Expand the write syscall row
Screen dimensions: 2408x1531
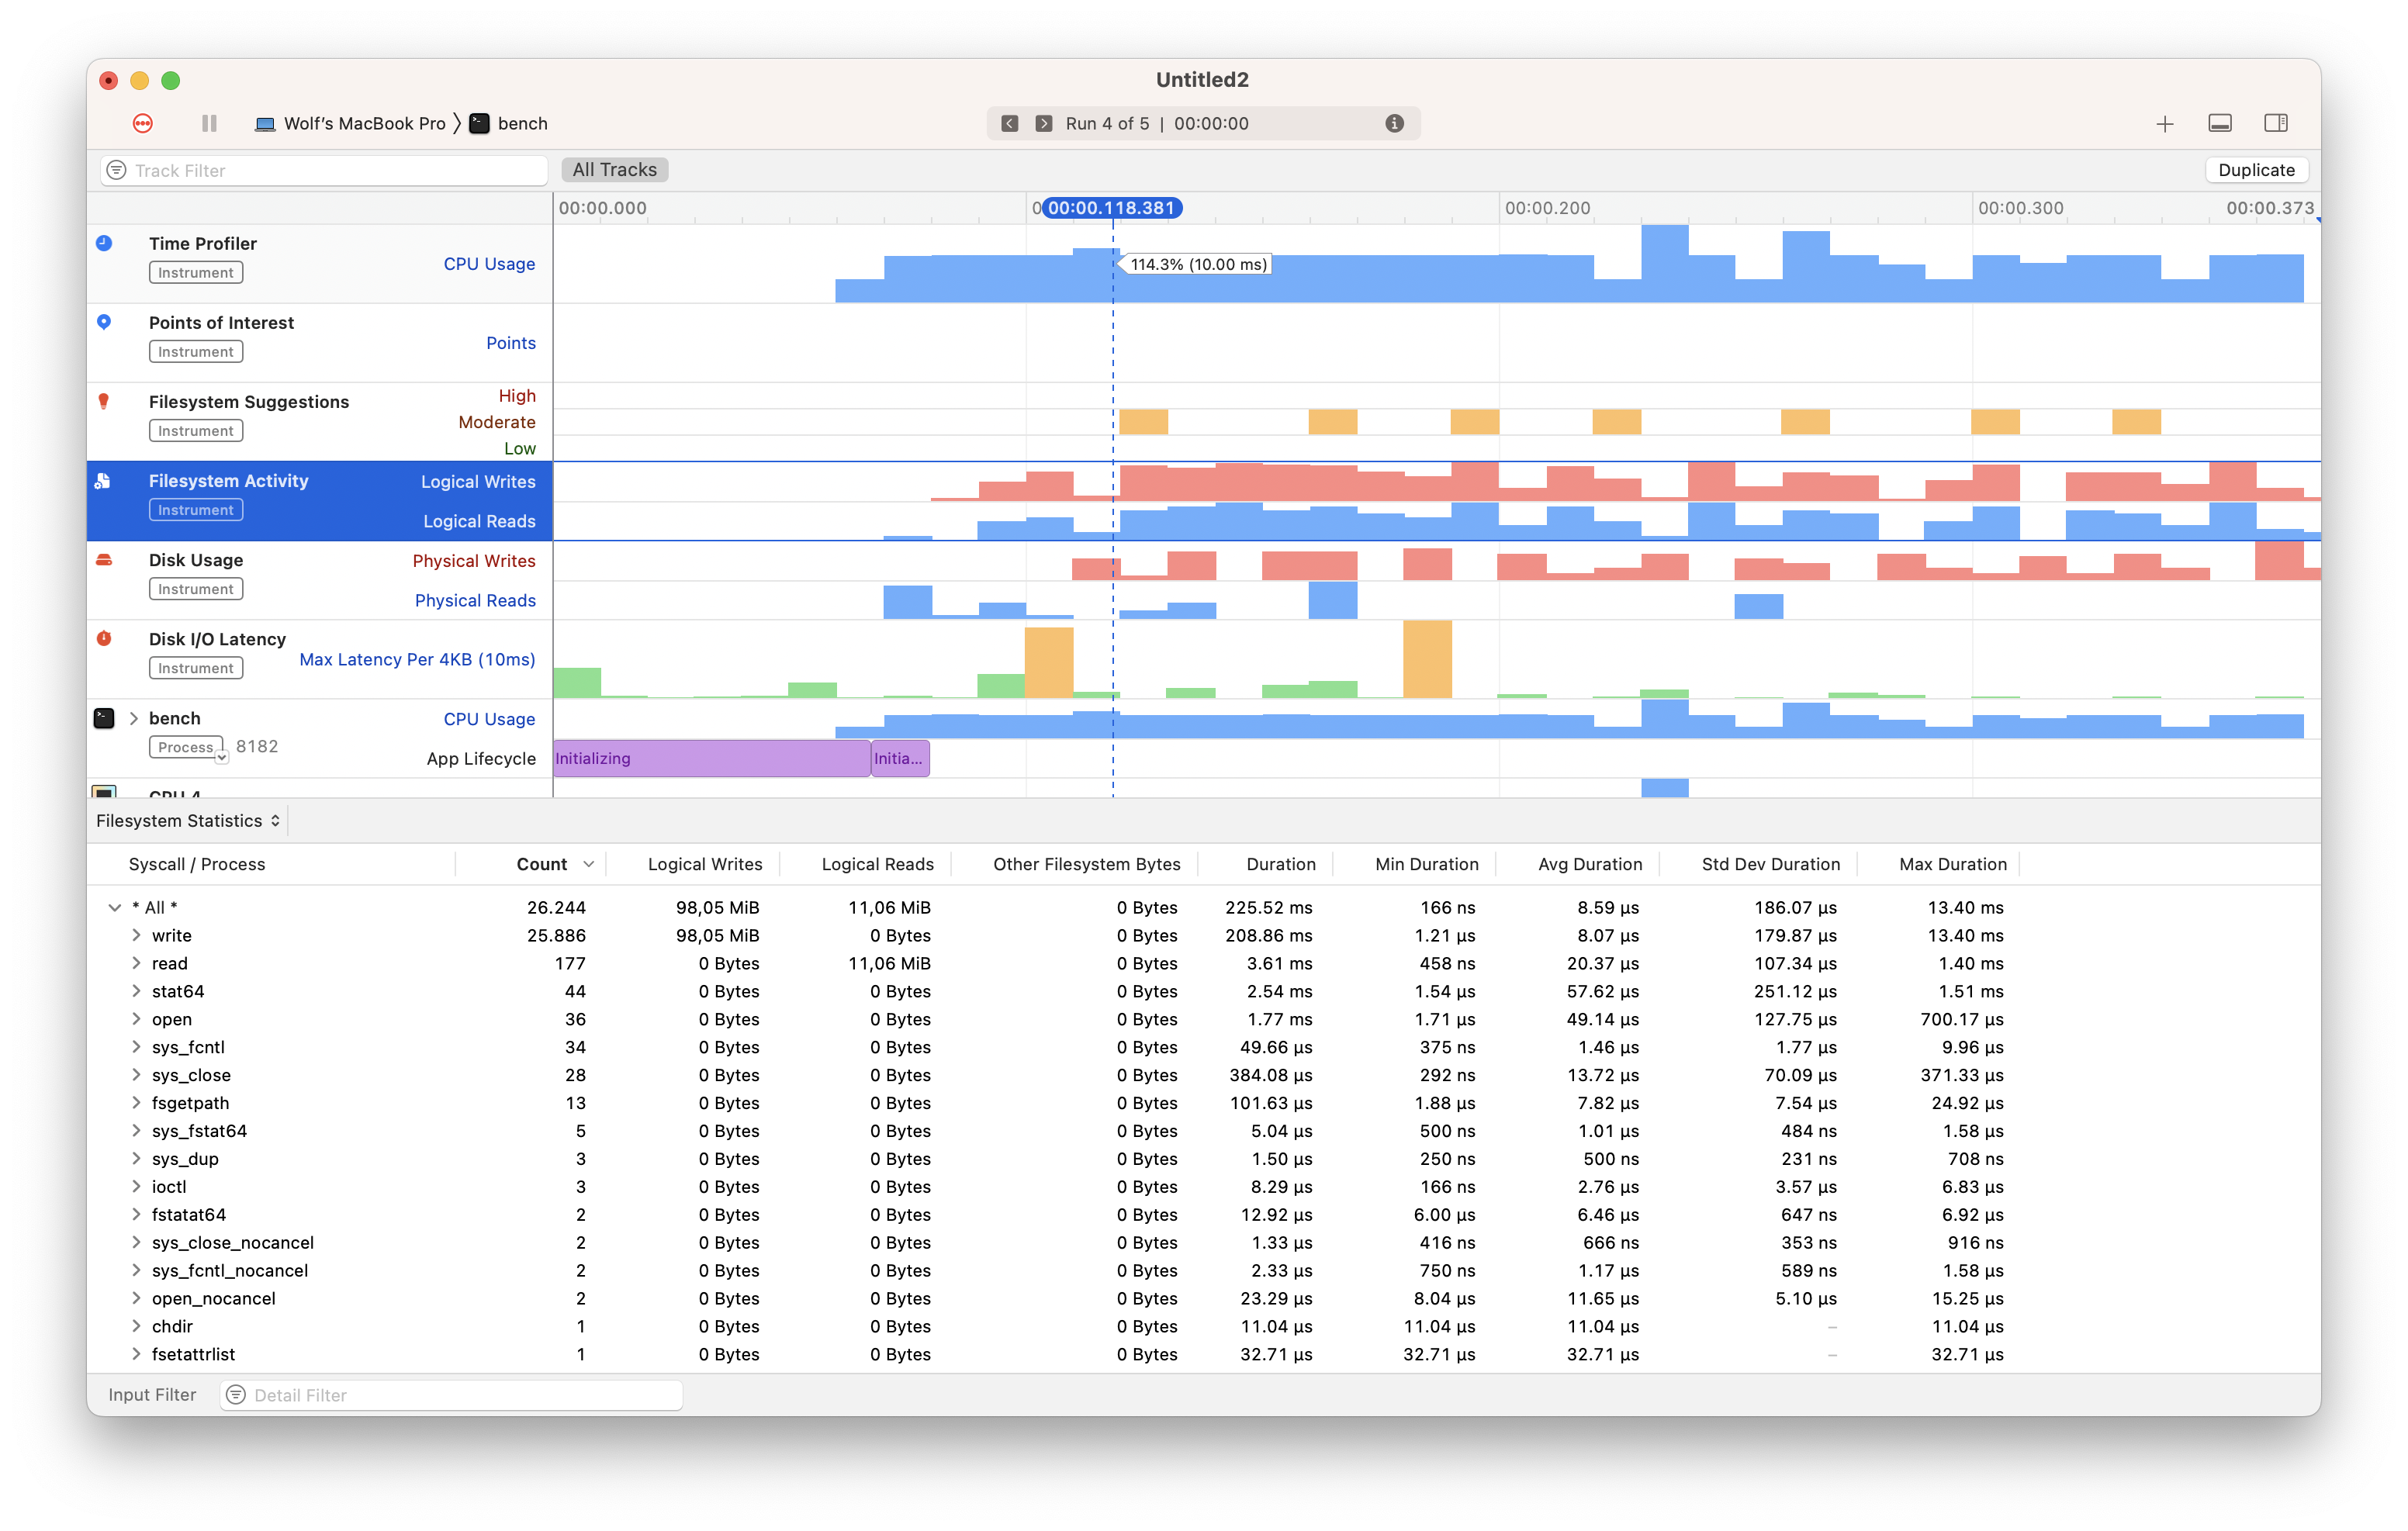click(x=136, y=935)
